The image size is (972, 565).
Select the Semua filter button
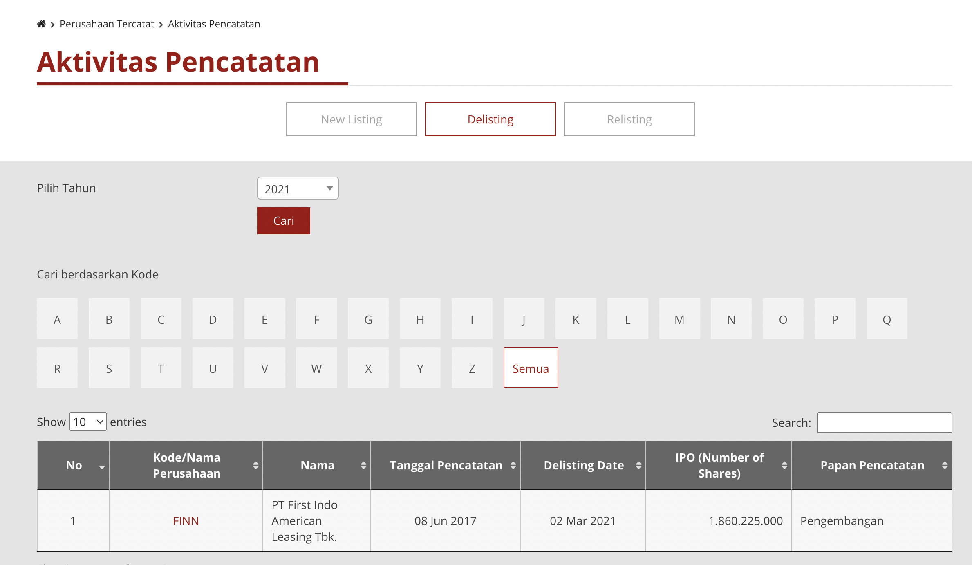(531, 368)
